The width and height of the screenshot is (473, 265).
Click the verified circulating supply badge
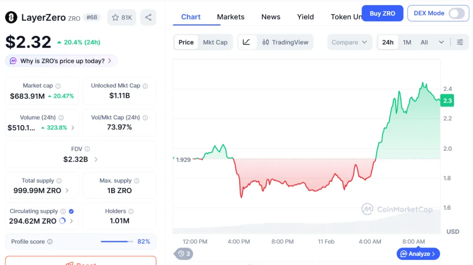pos(71,211)
